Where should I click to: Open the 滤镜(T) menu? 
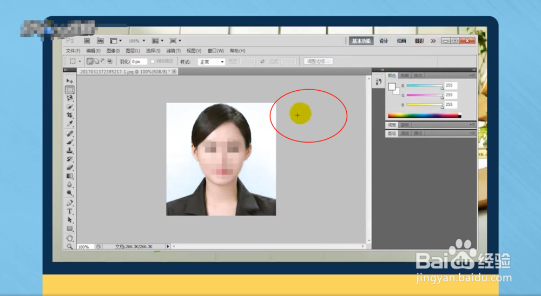(173, 51)
